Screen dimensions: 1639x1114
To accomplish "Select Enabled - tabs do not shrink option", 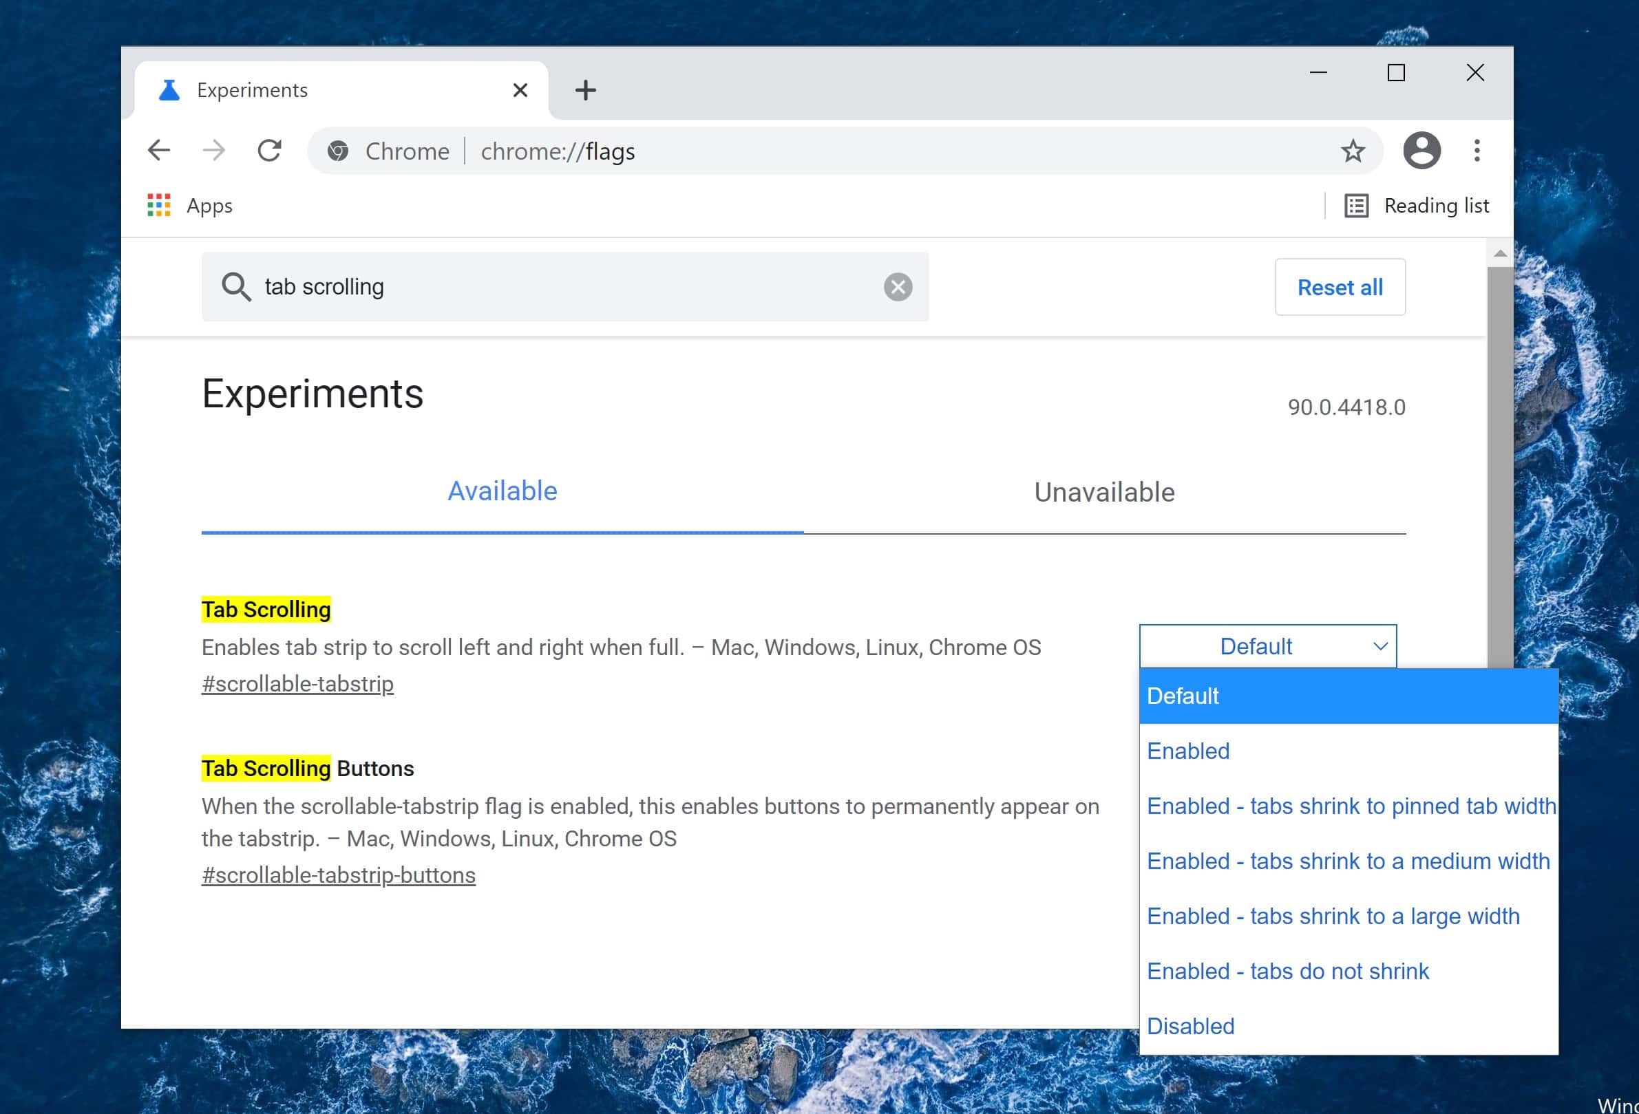I will click(1287, 971).
